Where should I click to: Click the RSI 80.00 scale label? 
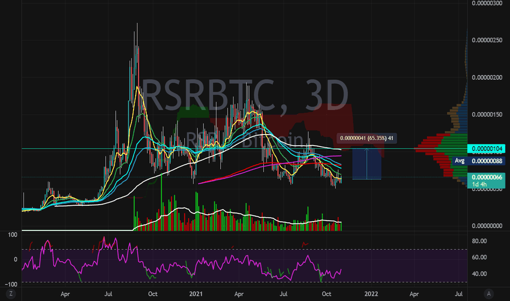479,241
